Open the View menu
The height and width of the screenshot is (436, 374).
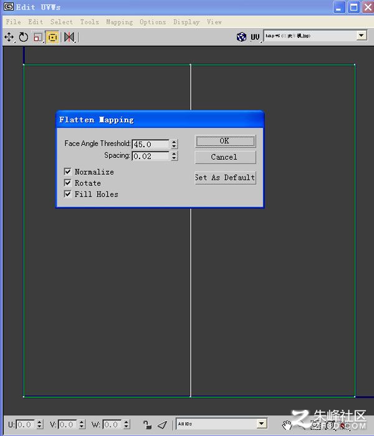(x=214, y=22)
